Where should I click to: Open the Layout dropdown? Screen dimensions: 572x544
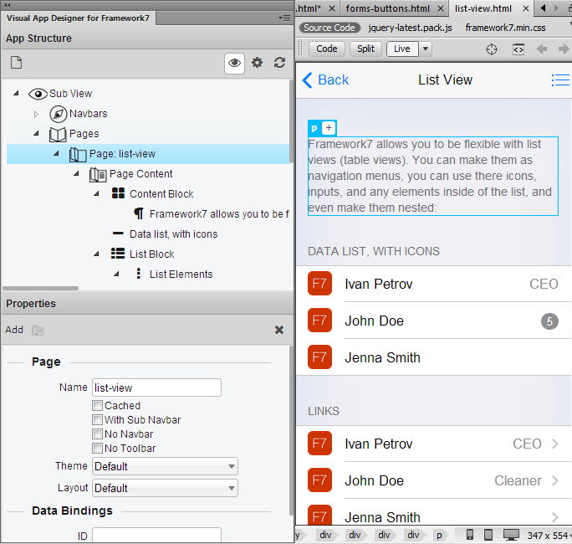pos(165,488)
